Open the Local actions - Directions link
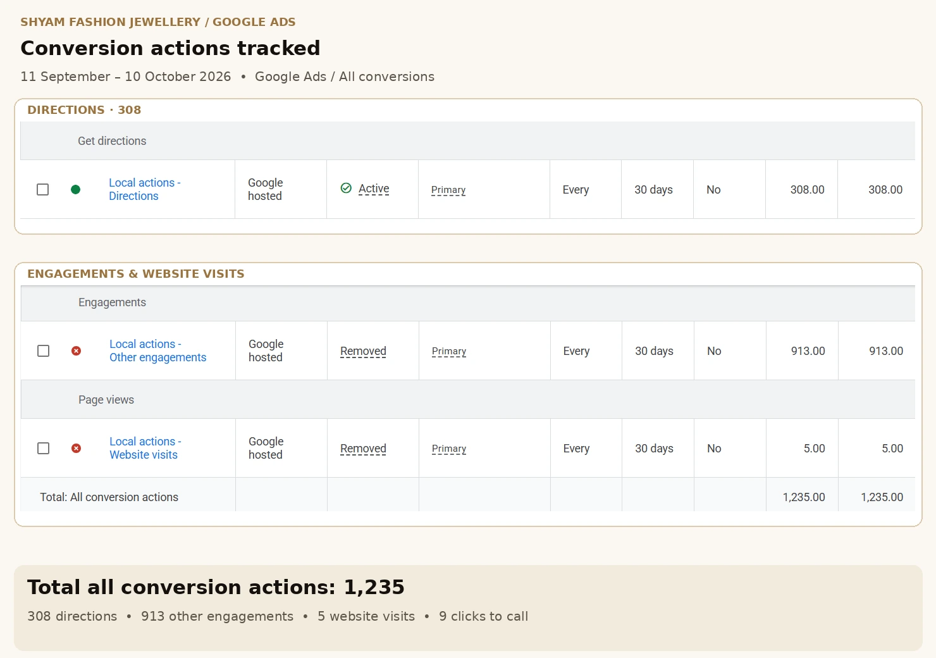Screen dimensions: 936x658 click(x=145, y=189)
